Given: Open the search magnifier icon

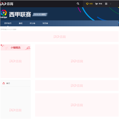Looking at the screenshot, I should pos(78,4).
